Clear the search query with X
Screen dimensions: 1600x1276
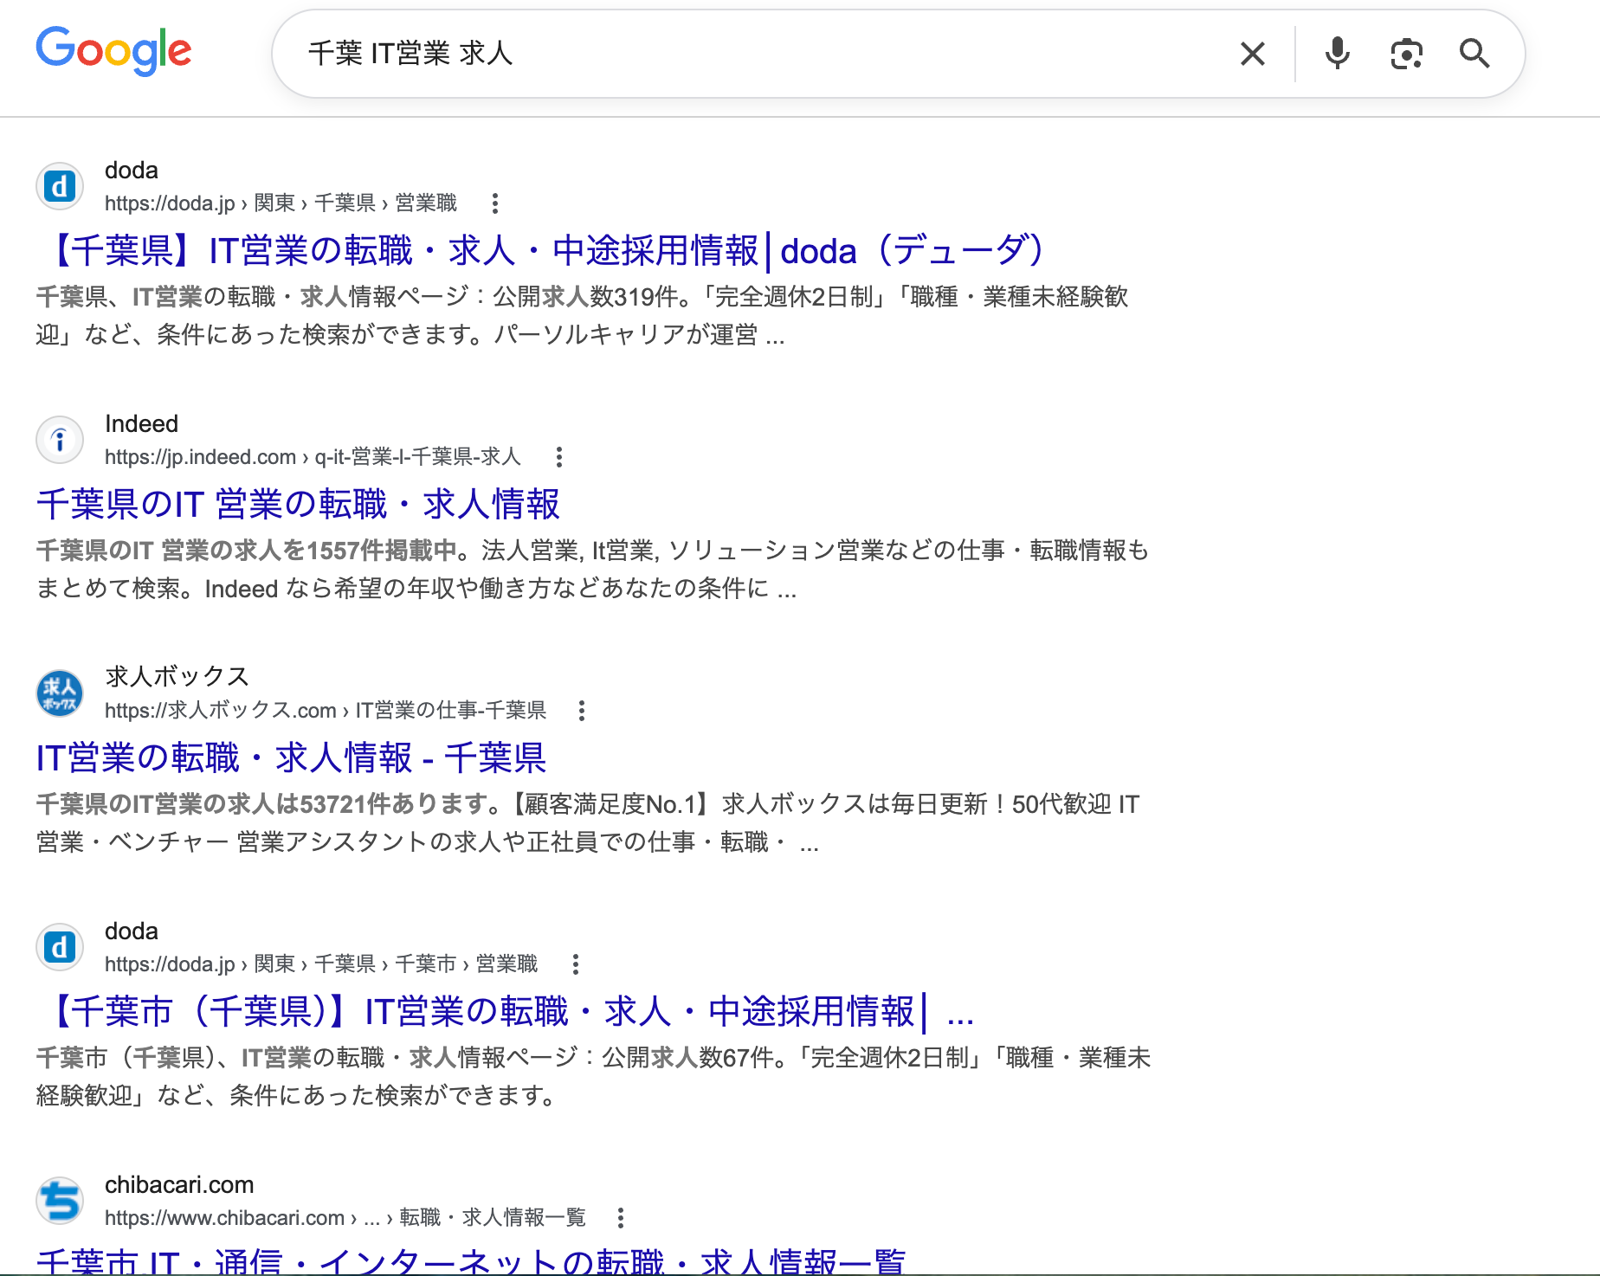click(1252, 54)
